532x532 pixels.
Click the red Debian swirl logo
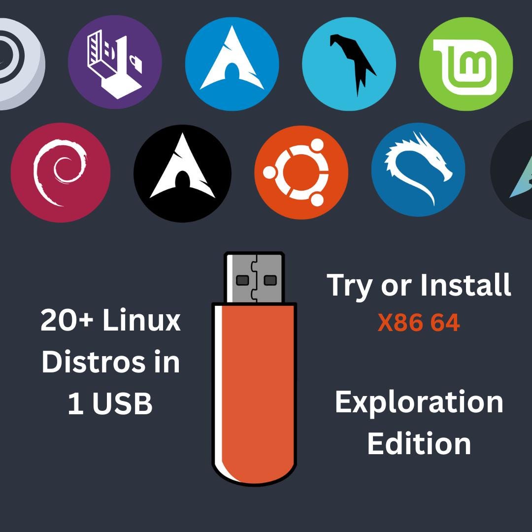tap(61, 172)
